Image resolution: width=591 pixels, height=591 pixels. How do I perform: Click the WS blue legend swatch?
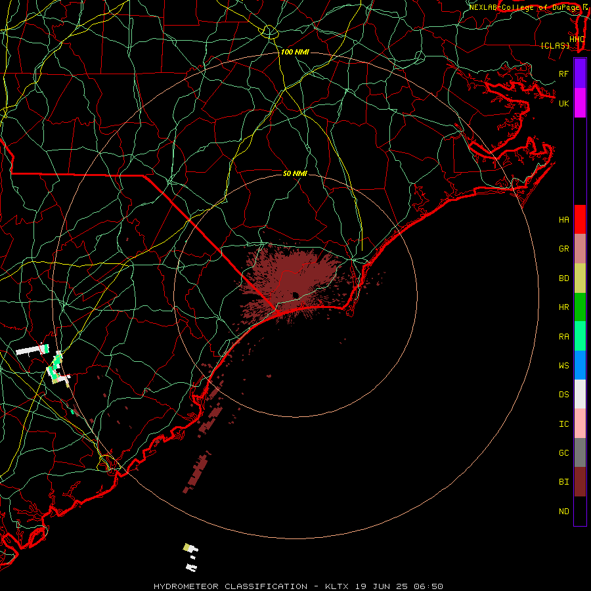(580, 365)
